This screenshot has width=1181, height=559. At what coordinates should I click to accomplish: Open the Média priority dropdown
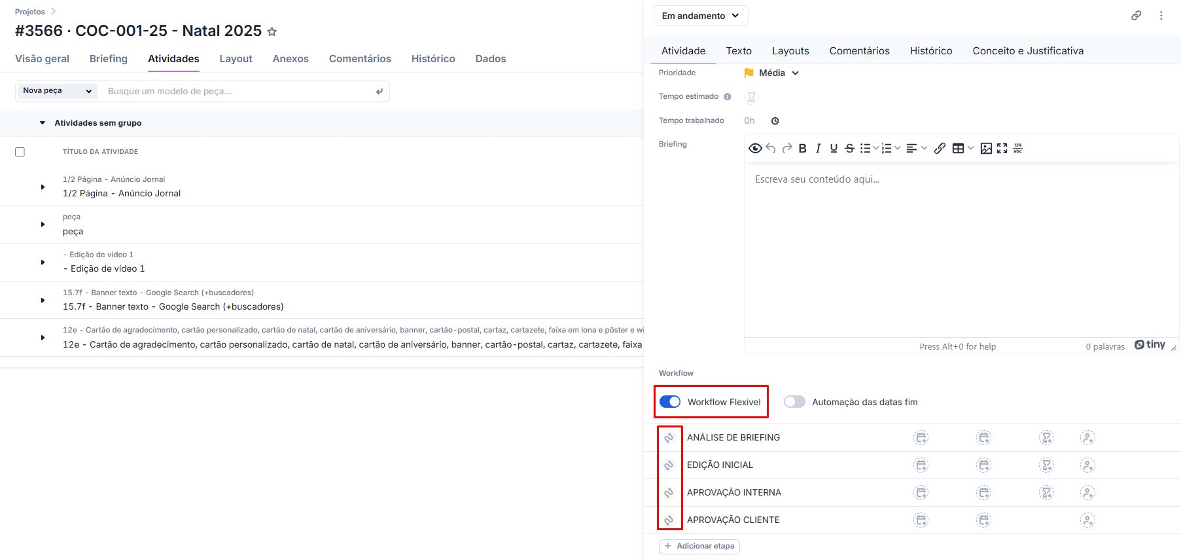coord(772,73)
